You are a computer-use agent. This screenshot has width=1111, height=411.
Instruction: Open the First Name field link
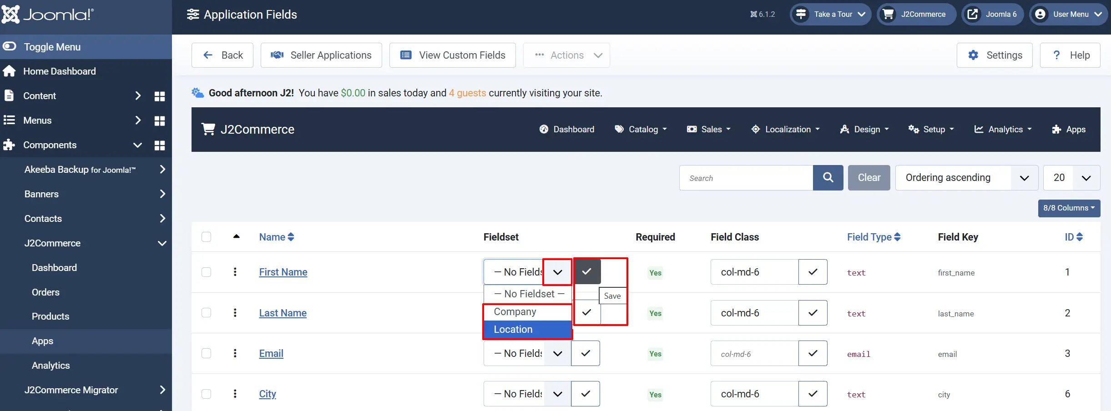coord(283,272)
